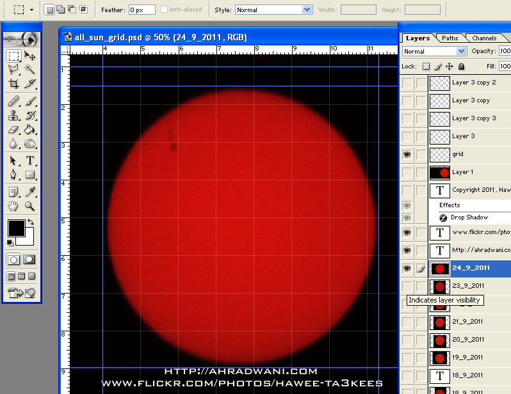This screenshot has height=394, width=511.
Task: Hide the grid layer
Action: [407, 154]
